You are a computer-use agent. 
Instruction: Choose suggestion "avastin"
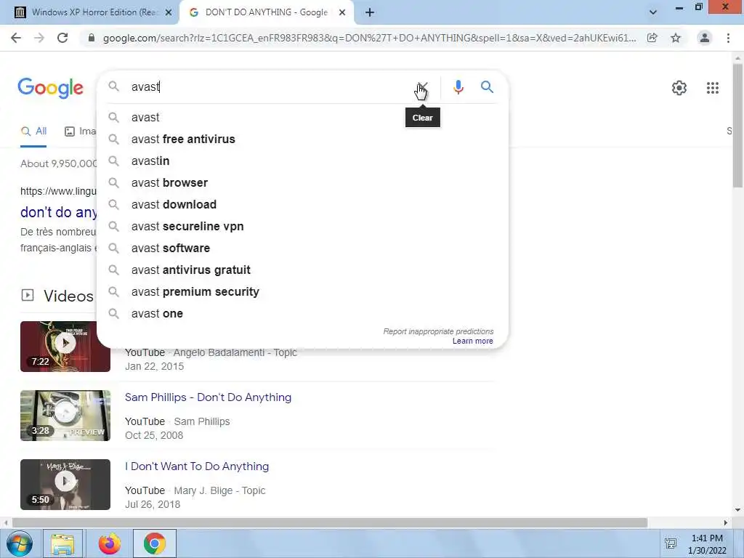point(302,161)
